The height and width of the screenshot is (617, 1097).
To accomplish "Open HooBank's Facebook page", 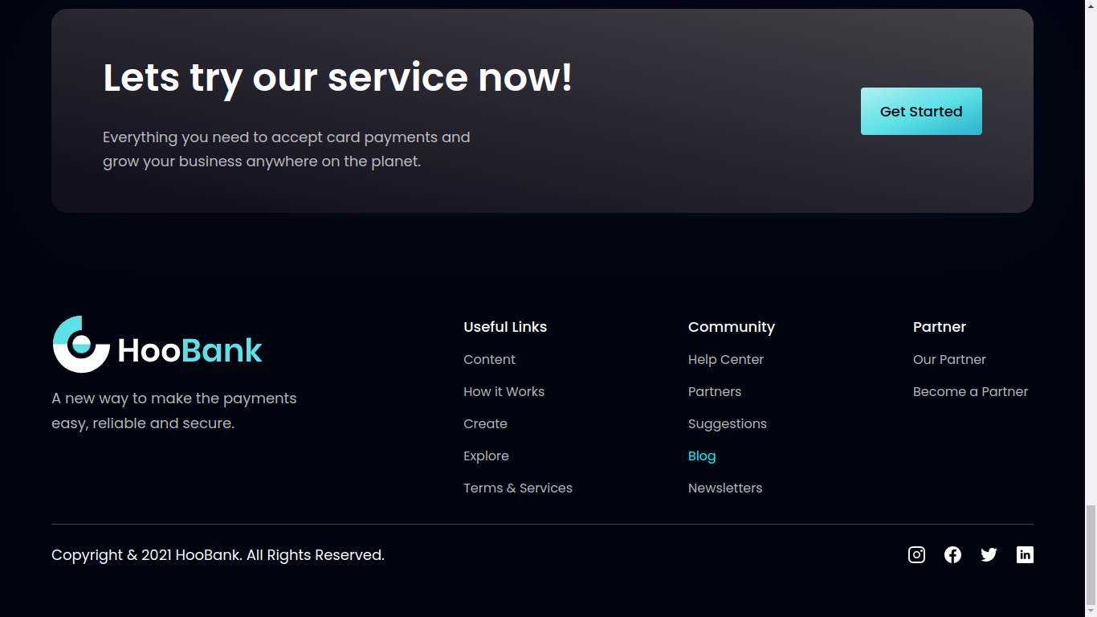I will [952, 554].
